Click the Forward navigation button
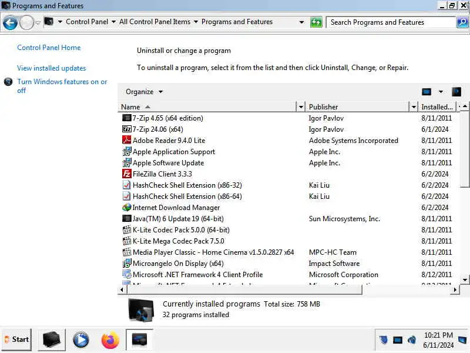This screenshot has height=353, width=470. pyautogui.click(x=26, y=22)
